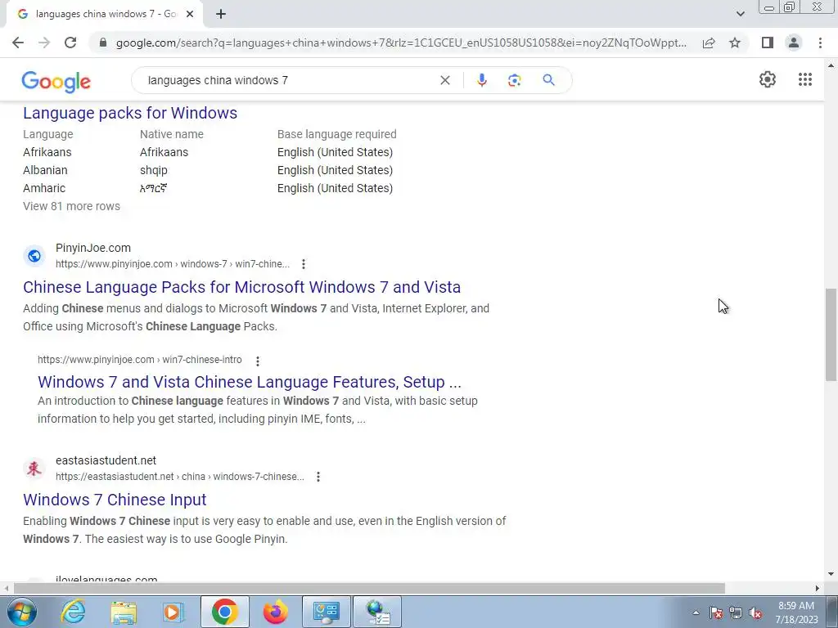The height and width of the screenshot is (628, 838).
Task: Open Windows Explorer folder on taskbar
Action: [124, 612]
